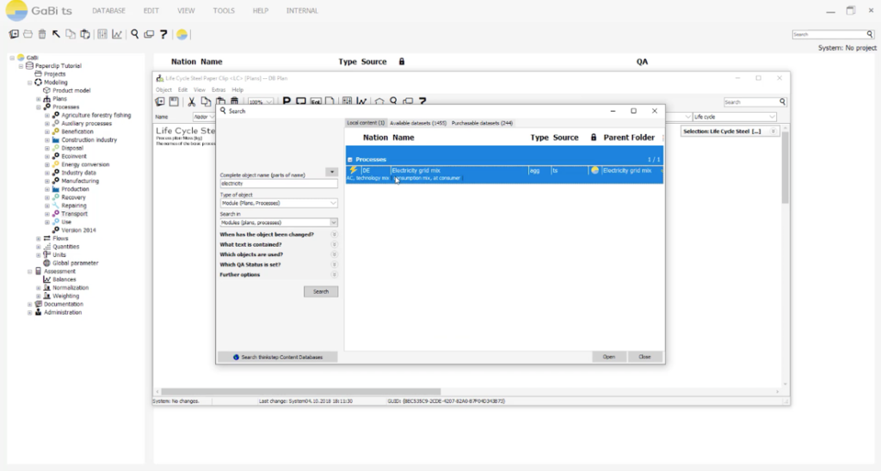Open the TOOLS menu
This screenshot has height=471, width=881.
(x=224, y=10)
